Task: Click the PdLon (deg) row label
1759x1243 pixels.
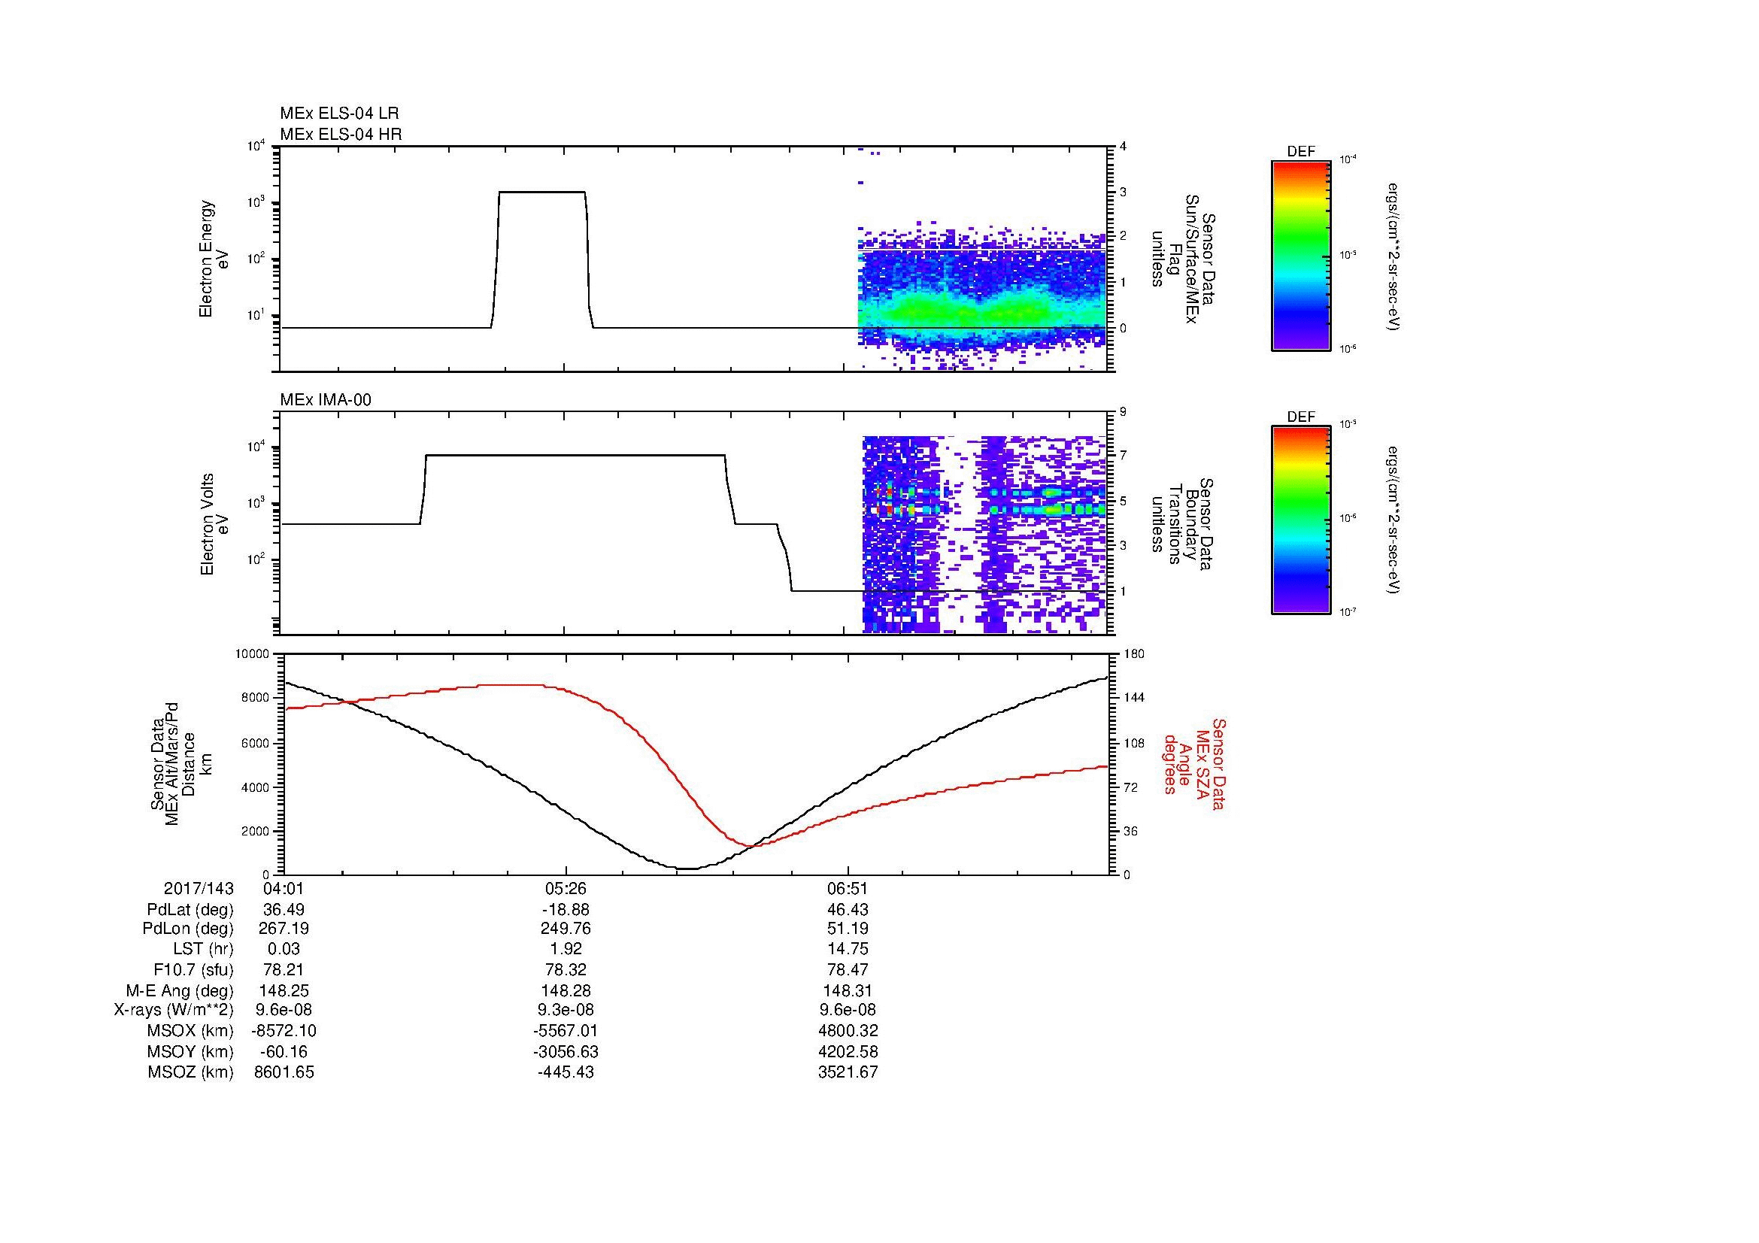Action: pos(189,929)
